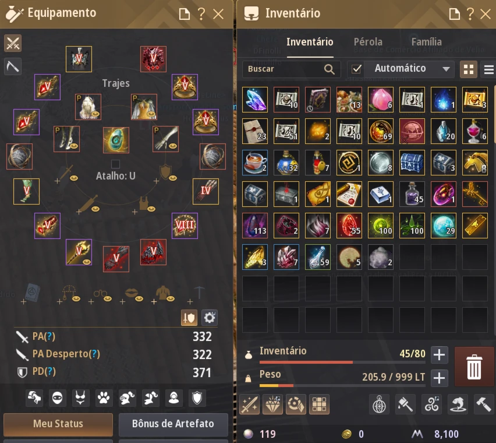Toggle the shield stat display button

click(x=189, y=318)
